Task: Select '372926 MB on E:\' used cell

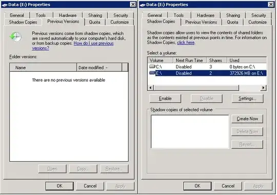Action: (x=246, y=73)
